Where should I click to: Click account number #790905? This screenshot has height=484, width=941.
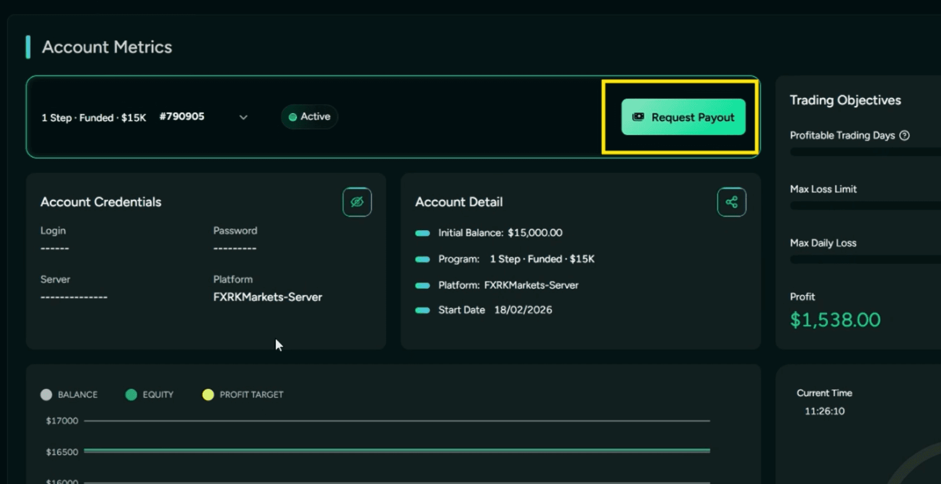182,116
